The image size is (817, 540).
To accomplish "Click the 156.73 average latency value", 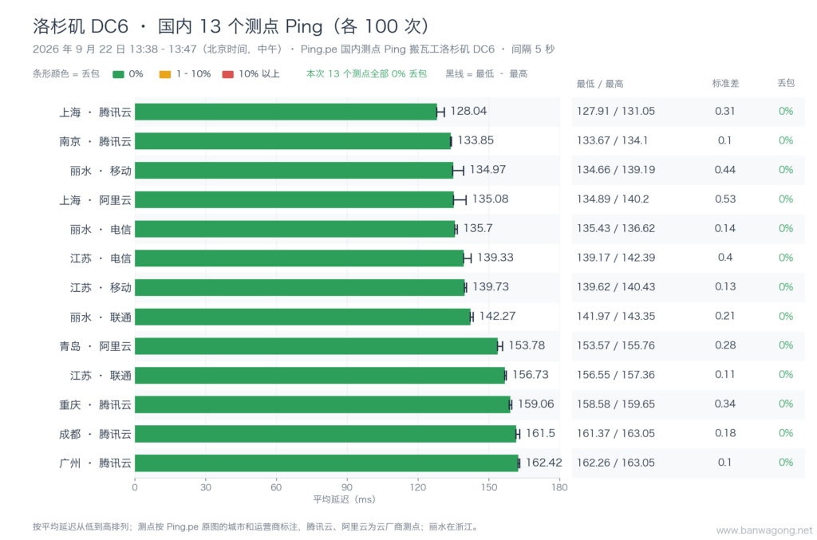I will coord(531,374).
